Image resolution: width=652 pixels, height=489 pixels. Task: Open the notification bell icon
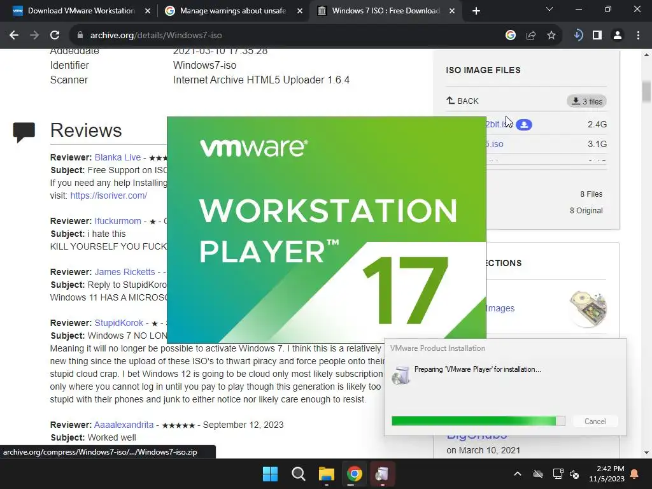pyautogui.click(x=635, y=474)
